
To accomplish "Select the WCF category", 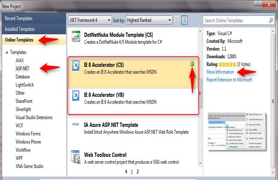I will [x=19, y=126].
